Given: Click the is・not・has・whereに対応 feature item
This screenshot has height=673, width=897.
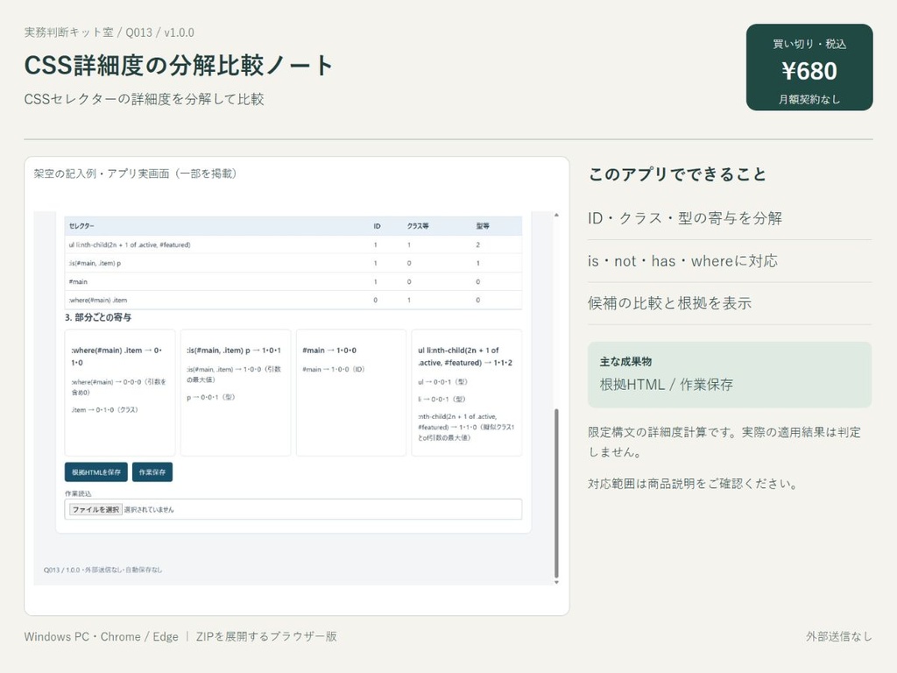Looking at the screenshot, I should (682, 261).
